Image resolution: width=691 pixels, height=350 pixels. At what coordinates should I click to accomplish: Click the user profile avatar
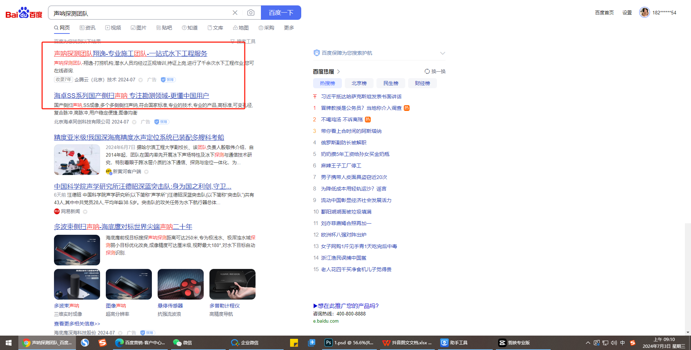(644, 12)
